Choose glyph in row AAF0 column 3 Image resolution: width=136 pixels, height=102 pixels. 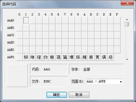click(39, 57)
